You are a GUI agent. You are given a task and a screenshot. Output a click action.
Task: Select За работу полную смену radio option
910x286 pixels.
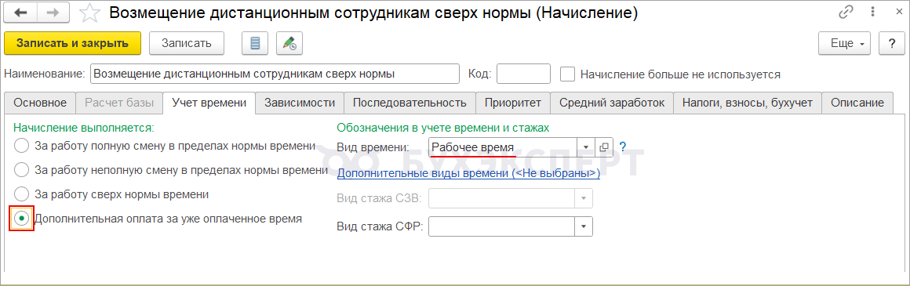tap(21, 145)
